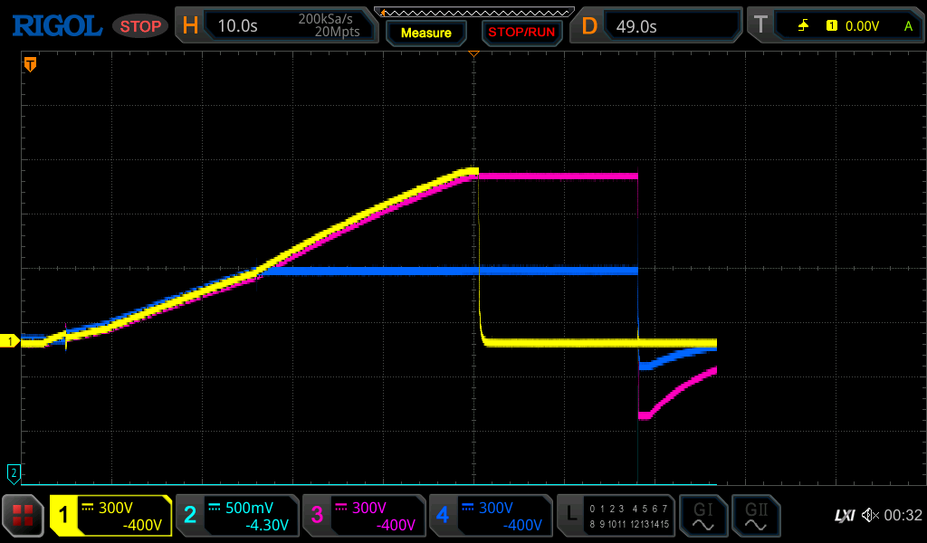Click the RIGOL logo

point(56,25)
